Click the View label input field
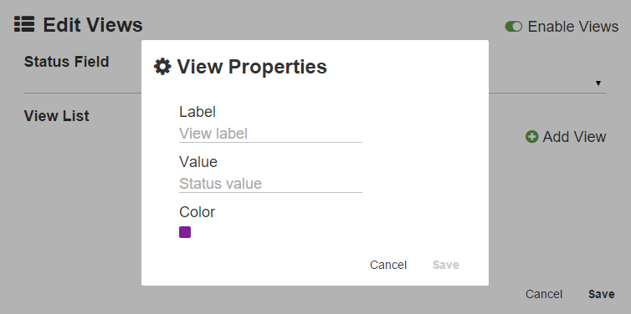This screenshot has height=314, width=631. (270, 134)
